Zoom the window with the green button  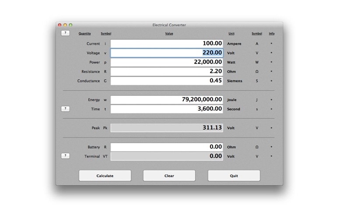coord(70,25)
